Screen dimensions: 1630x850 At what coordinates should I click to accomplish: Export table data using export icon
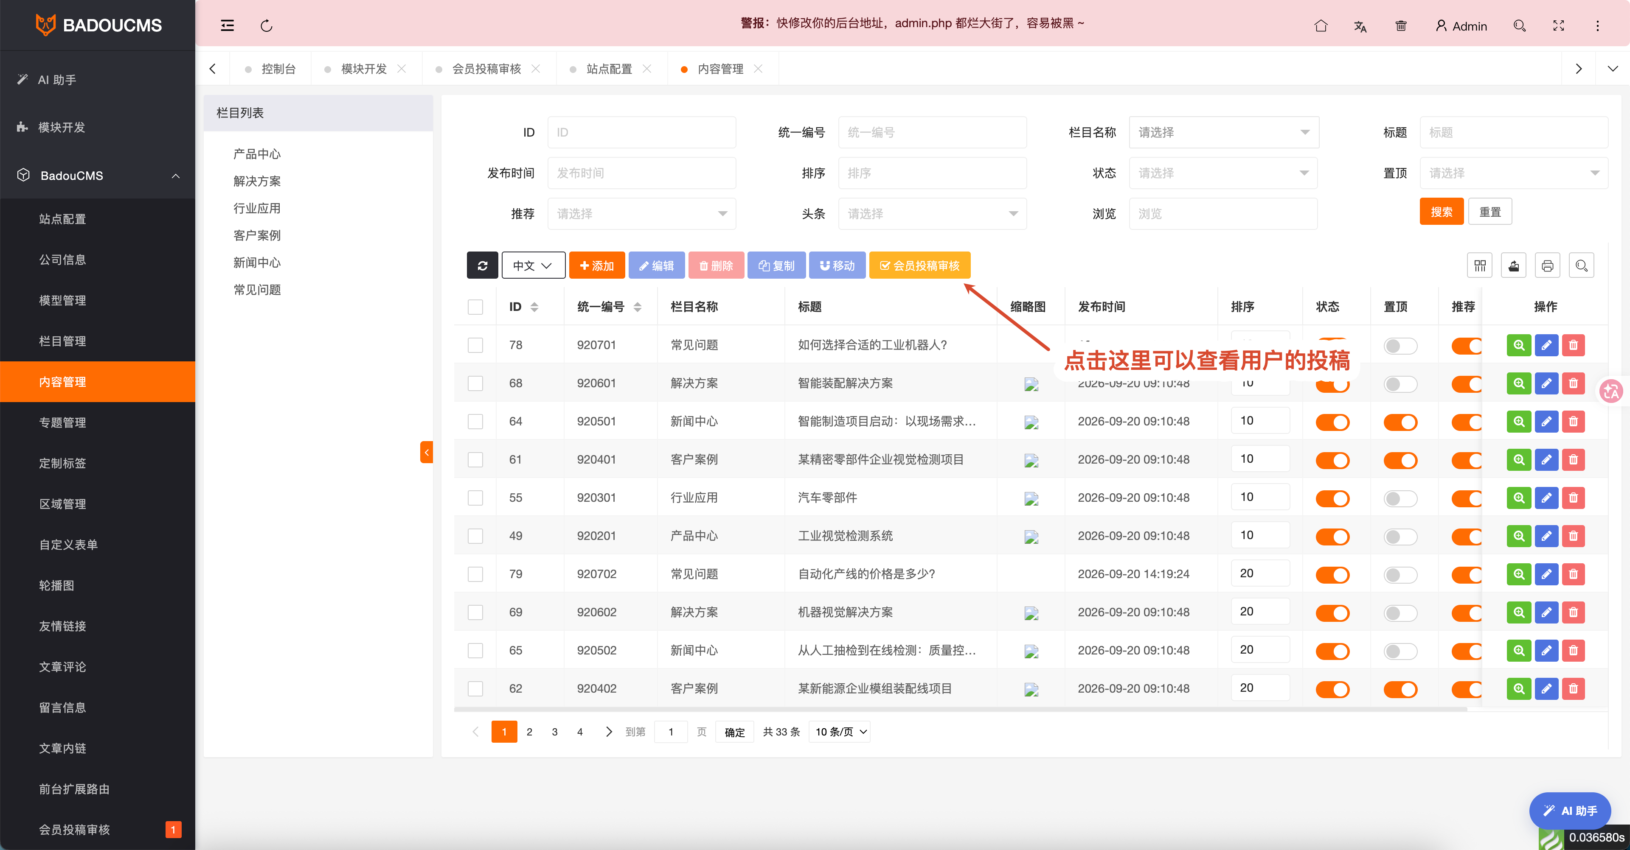pos(1514,266)
